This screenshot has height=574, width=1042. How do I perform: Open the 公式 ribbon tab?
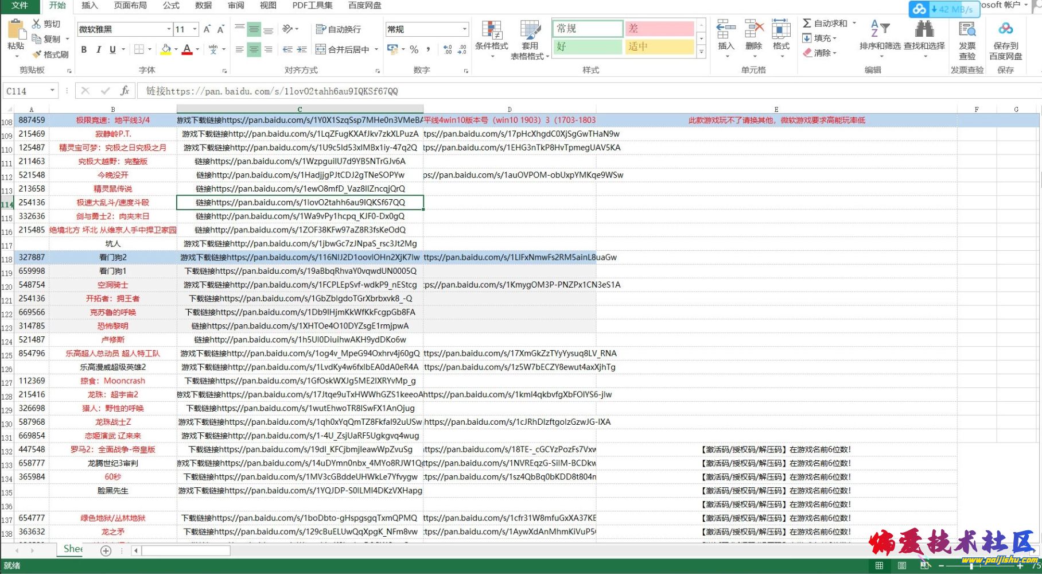171,6
